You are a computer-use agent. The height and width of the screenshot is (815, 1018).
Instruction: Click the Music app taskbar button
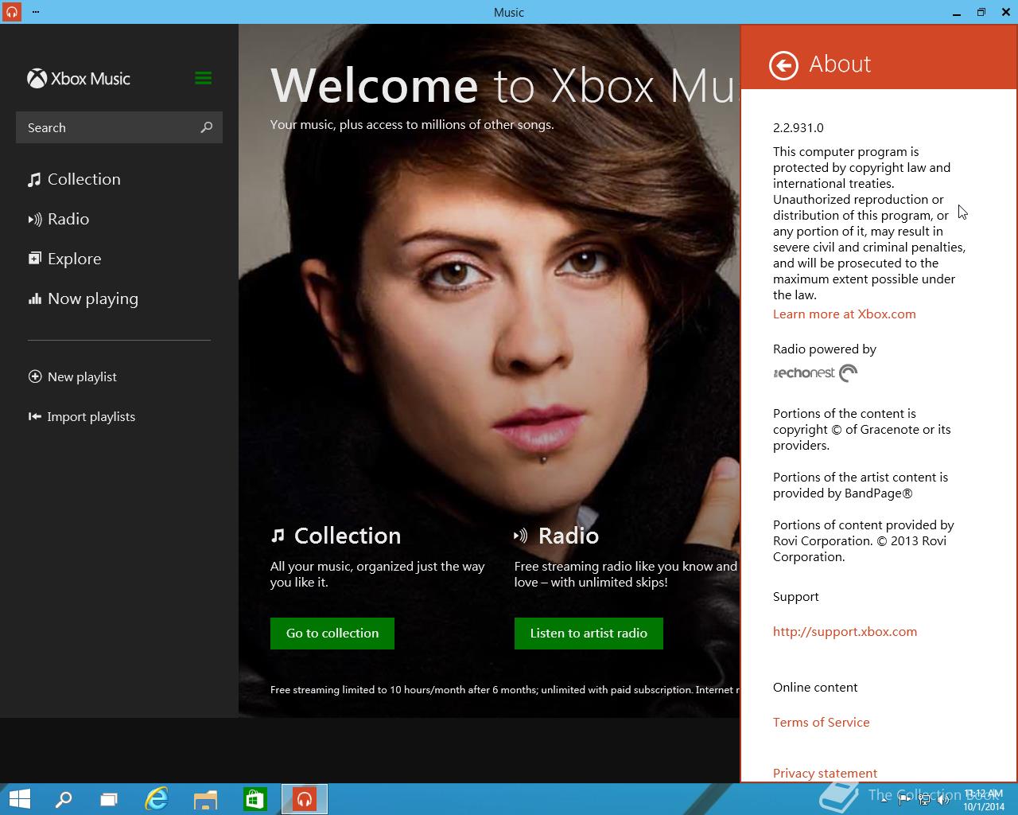pyautogui.click(x=304, y=799)
